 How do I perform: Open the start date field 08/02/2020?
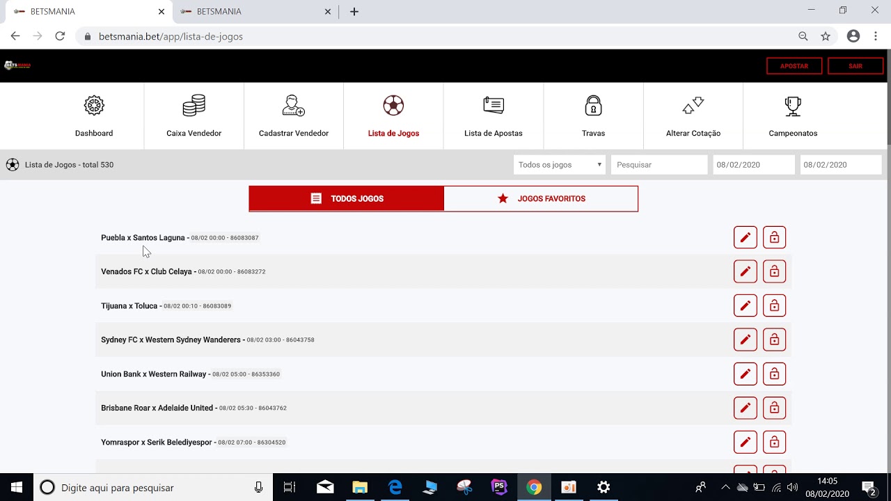click(754, 165)
